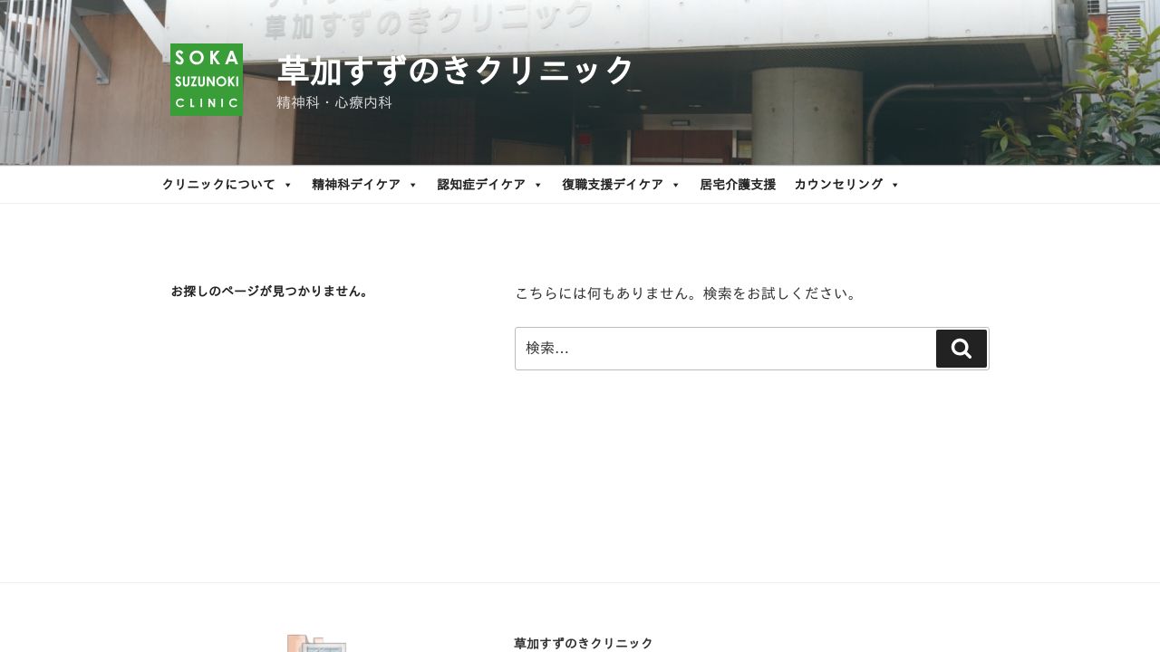
Task: Click the 精神科・心療内科 subtitle text
Action: click(332, 102)
